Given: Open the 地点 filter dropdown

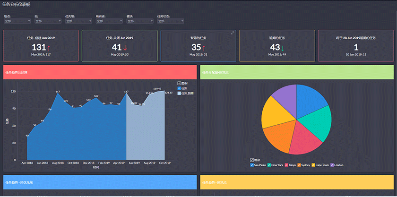Looking at the screenshot, I should coord(17,21).
